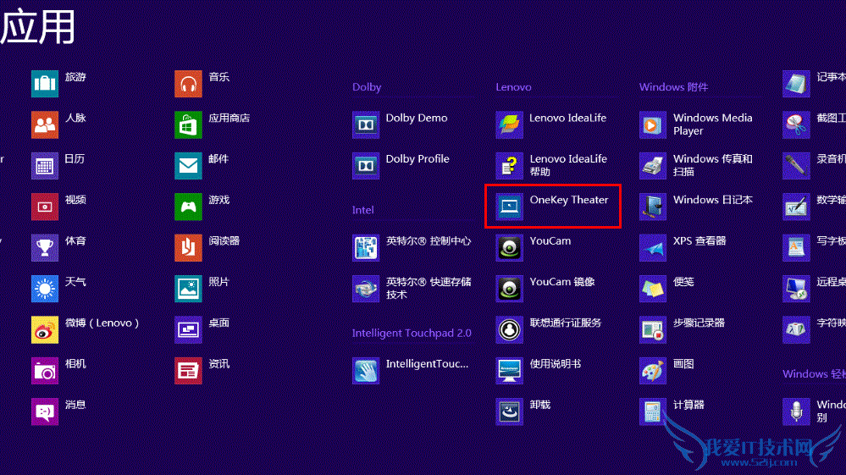Open the 使用说明书 manual icon
Screen dimensions: 846x475
509,370
